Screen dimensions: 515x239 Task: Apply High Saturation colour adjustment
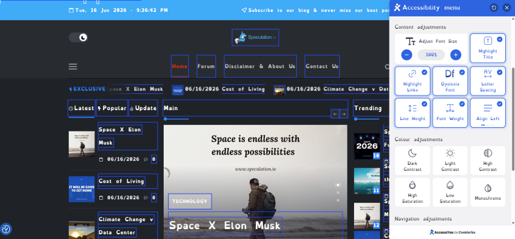[413, 192]
